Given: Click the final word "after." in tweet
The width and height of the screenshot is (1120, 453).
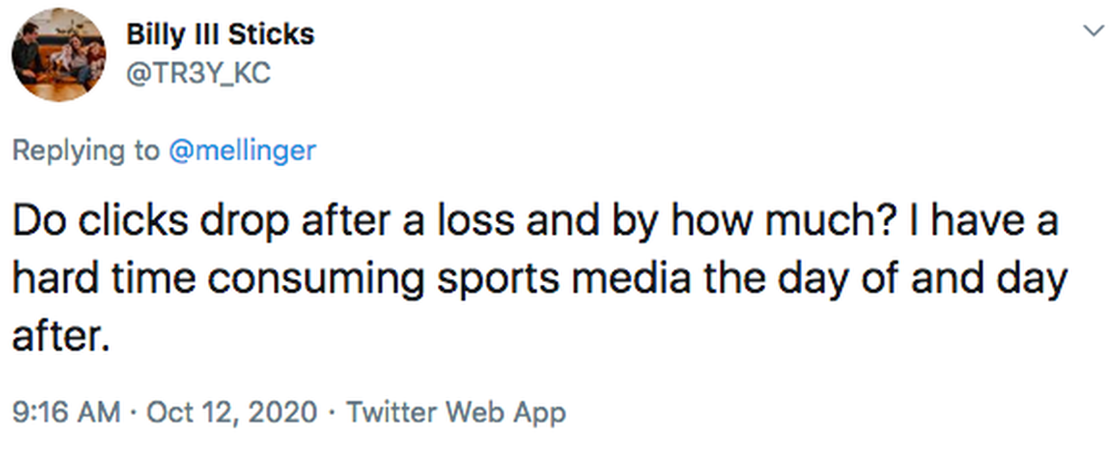Looking at the screenshot, I should pyautogui.click(x=57, y=338).
